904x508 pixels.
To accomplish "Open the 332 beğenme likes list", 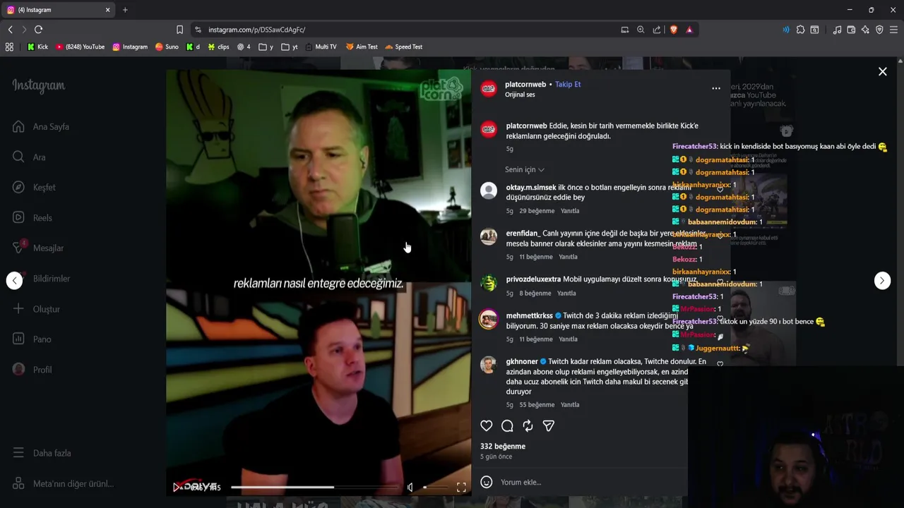I will 503,447.
